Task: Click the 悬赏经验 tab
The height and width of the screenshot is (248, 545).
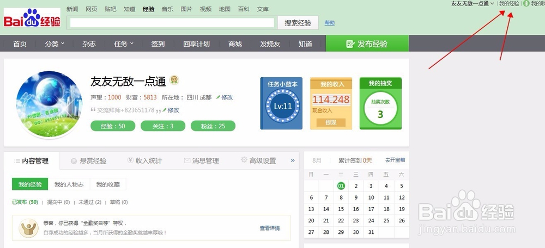Action: (x=89, y=161)
